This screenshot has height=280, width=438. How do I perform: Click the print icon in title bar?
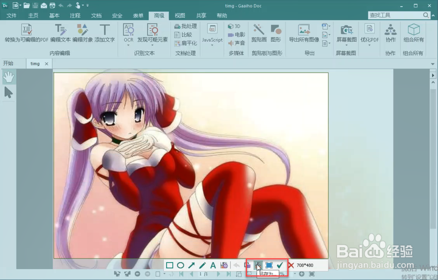pyautogui.click(x=52, y=6)
